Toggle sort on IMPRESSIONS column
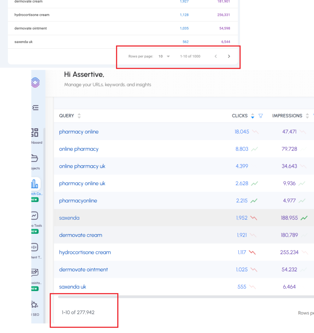Viewport: 314px width, 333px height. (307, 116)
